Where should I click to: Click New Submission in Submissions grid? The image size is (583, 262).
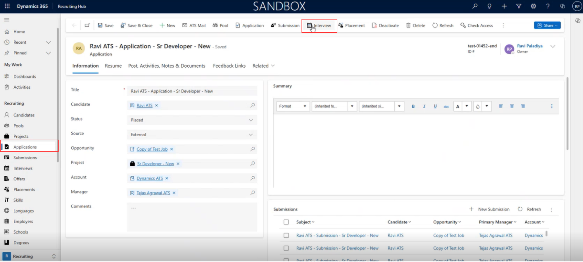(x=489, y=209)
